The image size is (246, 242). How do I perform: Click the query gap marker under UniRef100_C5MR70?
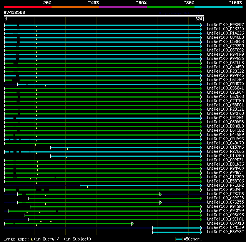[45, 86]
